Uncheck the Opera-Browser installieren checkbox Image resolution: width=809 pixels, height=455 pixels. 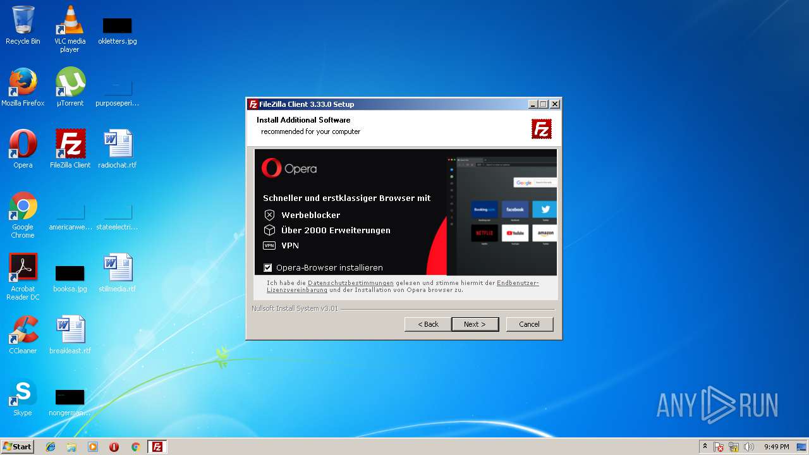(x=268, y=267)
